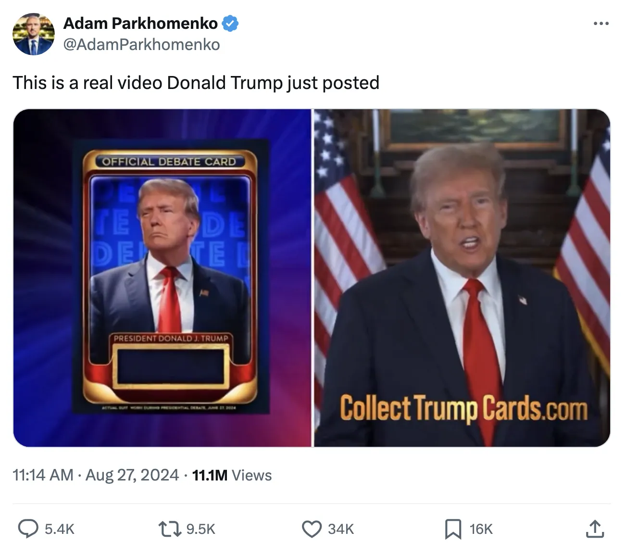This screenshot has height=556, width=626.
Task: Click the reply speech bubble icon
Action: 28,529
